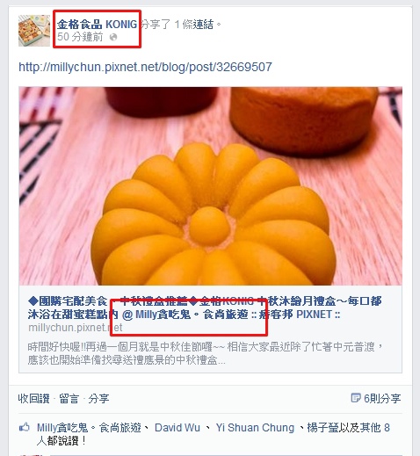Open 楊子瑩's profile link
Viewport: 420px width, 456px height.
tap(322, 428)
